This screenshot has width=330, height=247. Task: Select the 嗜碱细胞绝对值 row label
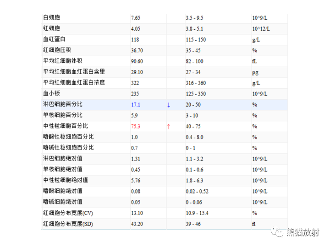tap(63, 202)
